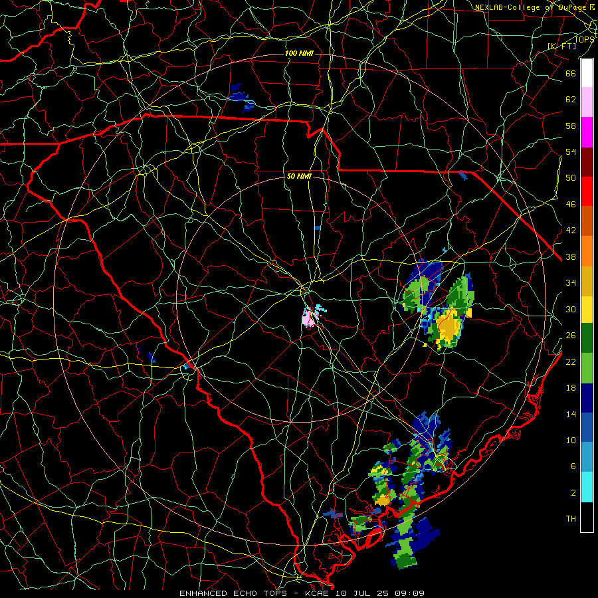Image resolution: width=598 pixels, height=598 pixels.
Task: Click the legend value "34"
Action: pos(571,283)
